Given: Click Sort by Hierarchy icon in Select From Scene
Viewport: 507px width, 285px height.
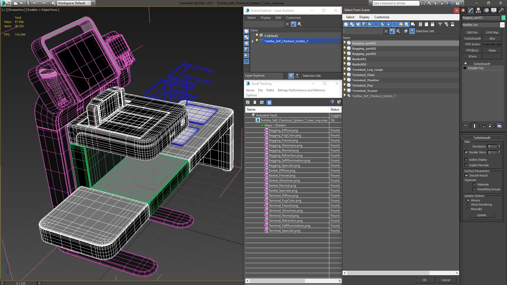Looking at the screenshot, I should click(412, 31).
